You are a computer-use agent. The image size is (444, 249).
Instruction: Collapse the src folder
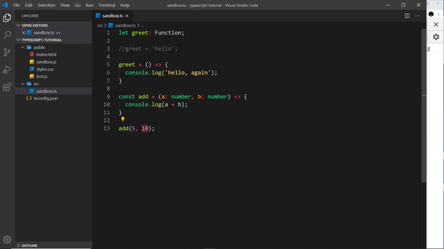click(23, 84)
